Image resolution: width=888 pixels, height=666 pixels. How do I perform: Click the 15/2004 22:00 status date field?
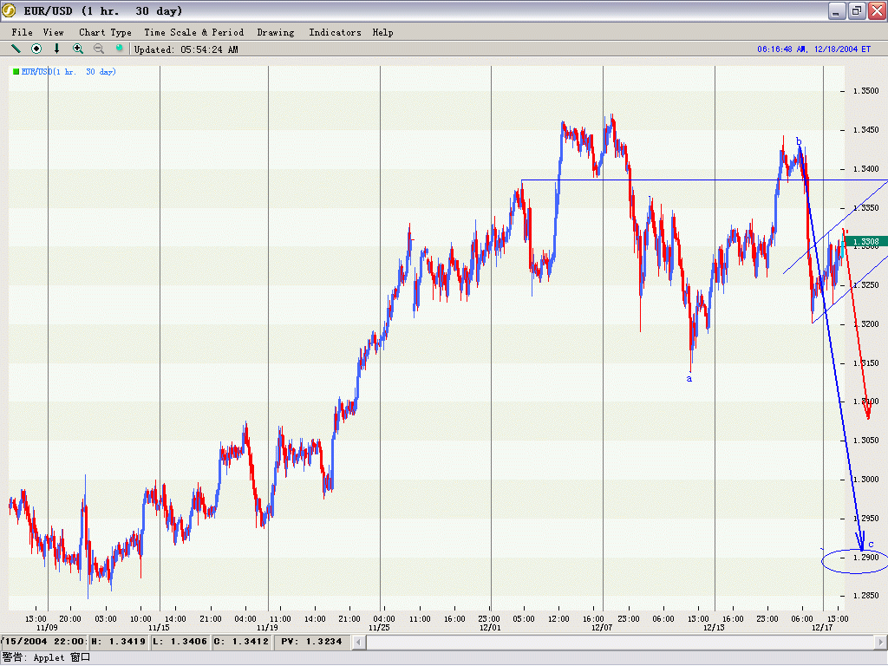click(43, 642)
